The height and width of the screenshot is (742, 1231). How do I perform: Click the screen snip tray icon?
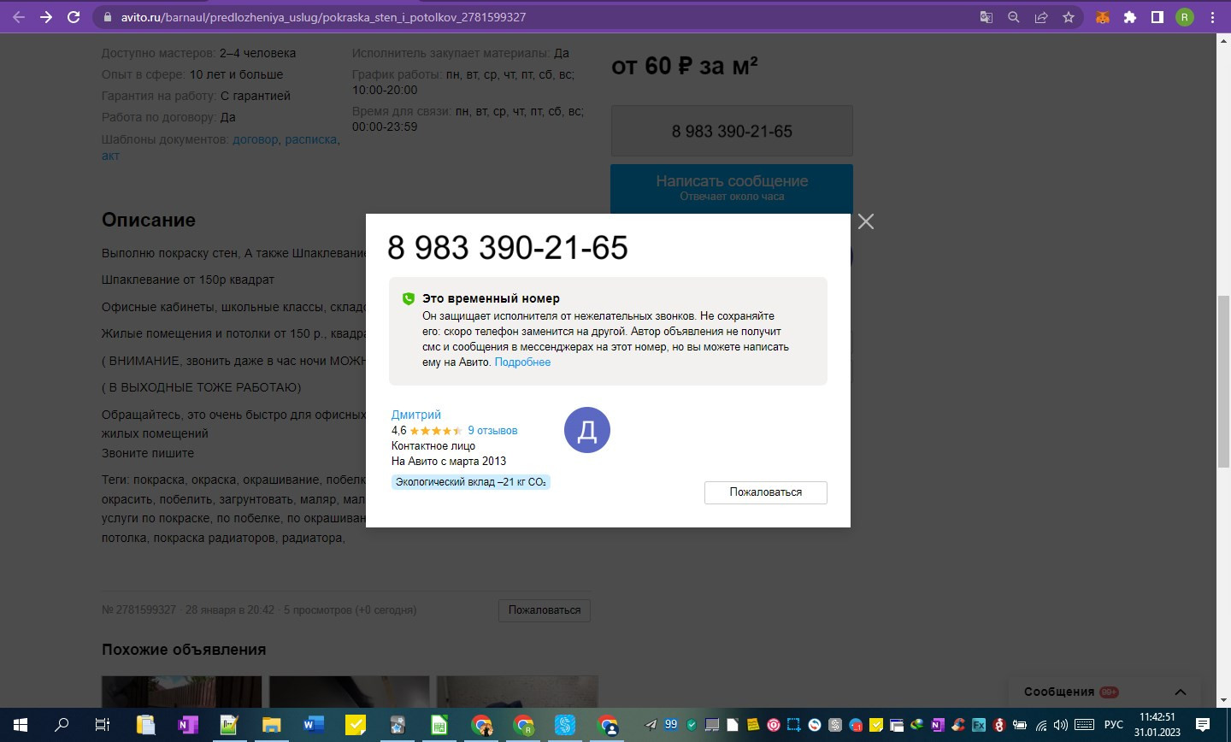[x=794, y=725]
